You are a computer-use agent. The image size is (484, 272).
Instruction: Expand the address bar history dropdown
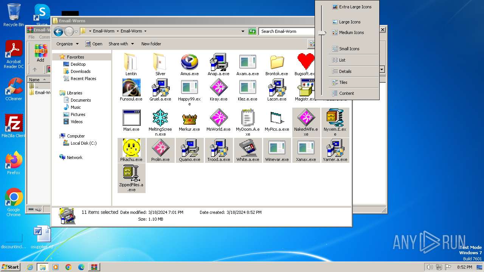click(x=243, y=31)
